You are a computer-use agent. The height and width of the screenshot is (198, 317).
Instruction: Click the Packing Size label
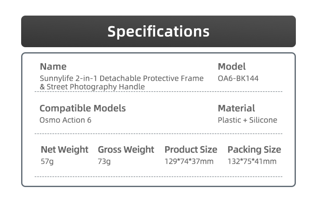[x=254, y=150]
